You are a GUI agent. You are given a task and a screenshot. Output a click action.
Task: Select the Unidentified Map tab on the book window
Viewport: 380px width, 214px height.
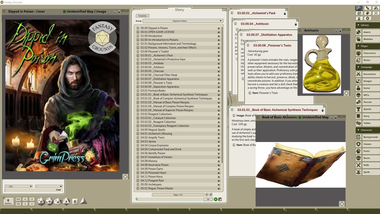pos(316,117)
